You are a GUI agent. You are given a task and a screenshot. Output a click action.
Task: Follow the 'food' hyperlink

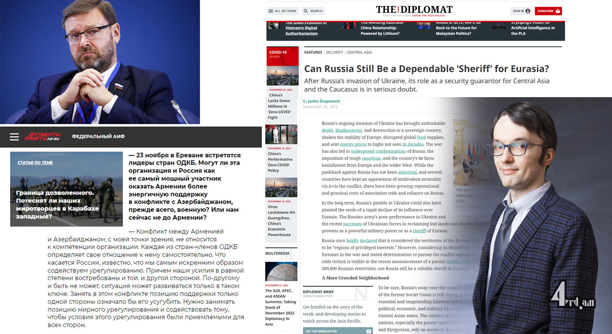coord(421,137)
